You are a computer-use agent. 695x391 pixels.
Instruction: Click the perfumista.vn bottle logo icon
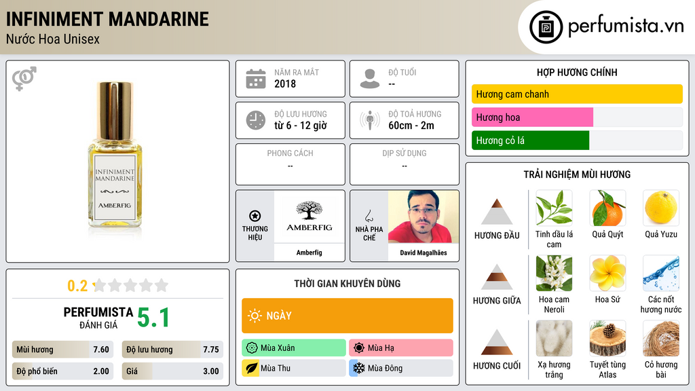click(546, 27)
